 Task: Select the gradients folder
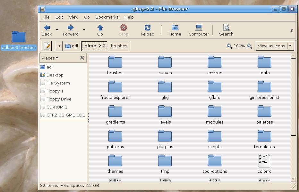[115, 115]
